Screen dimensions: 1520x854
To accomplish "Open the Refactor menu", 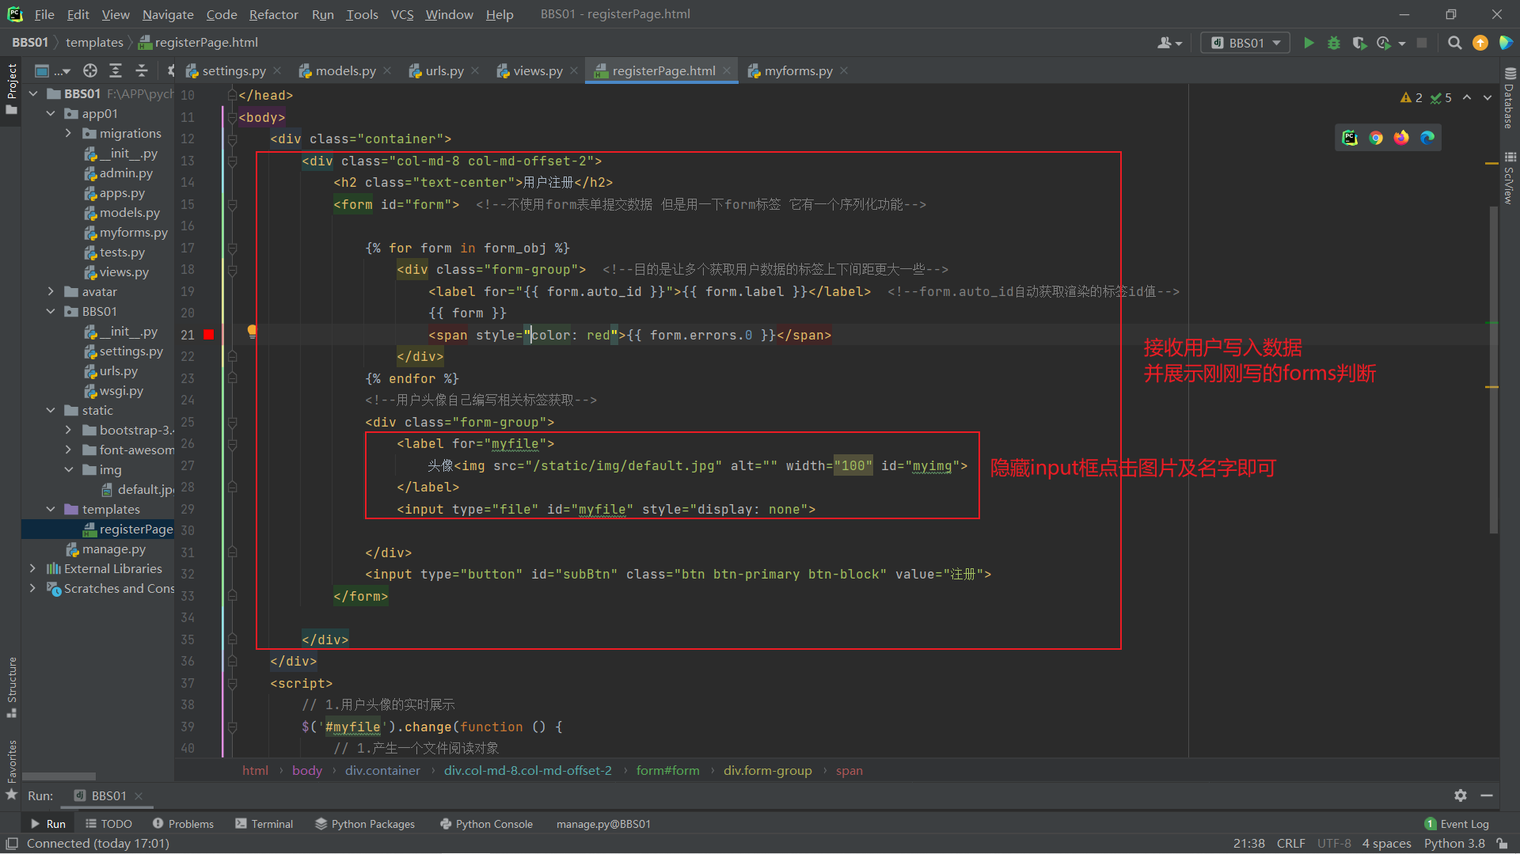I will point(273,14).
